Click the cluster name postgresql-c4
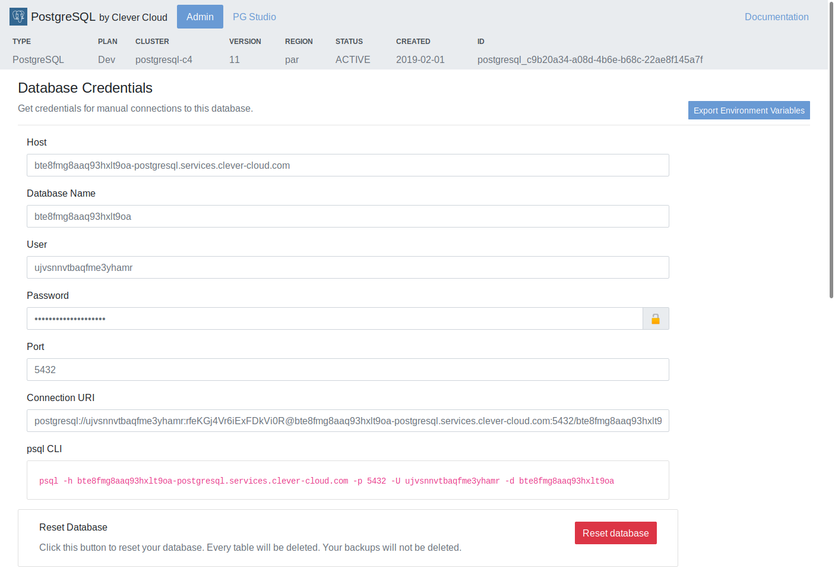Viewport: 835px width, 568px height. [x=164, y=59]
